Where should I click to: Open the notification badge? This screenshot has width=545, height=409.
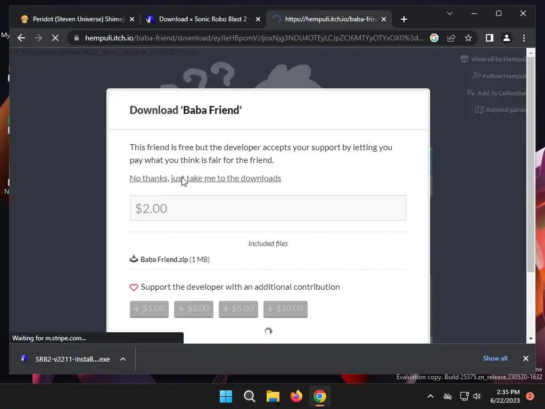530,396
